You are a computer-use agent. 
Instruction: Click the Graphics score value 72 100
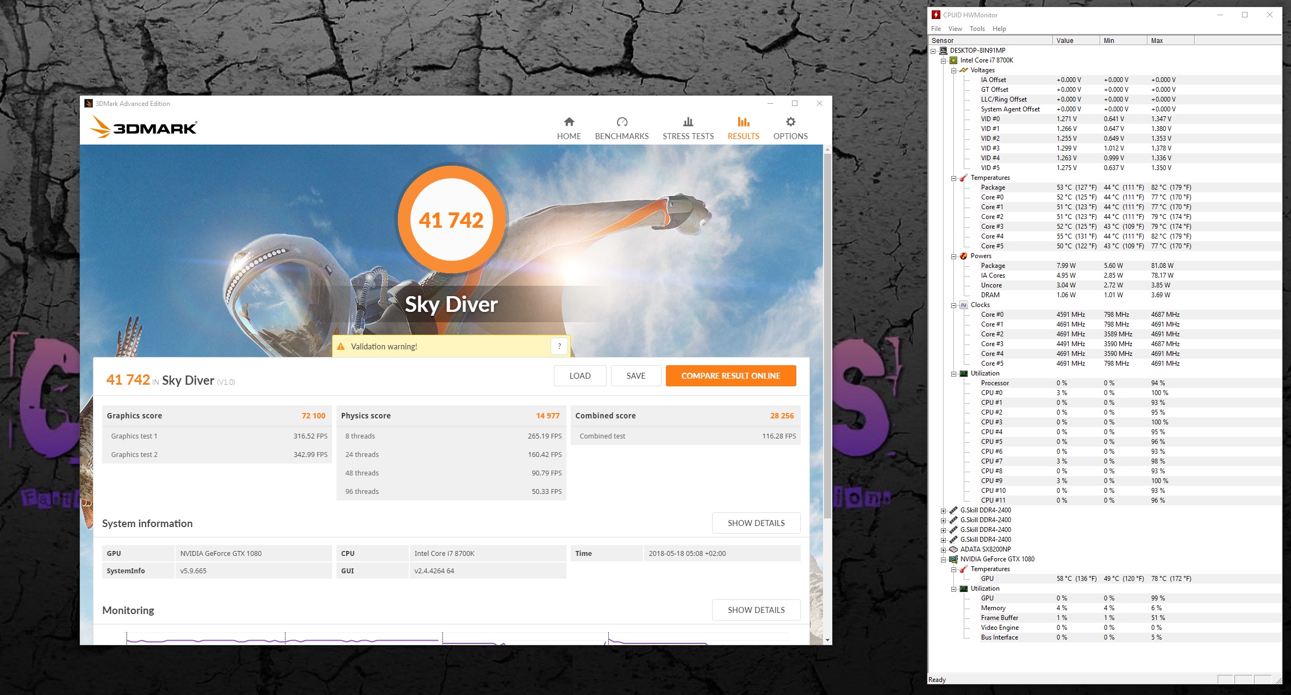pyautogui.click(x=314, y=416)
